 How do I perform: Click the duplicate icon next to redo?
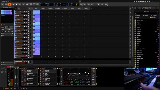pos(98,4)
